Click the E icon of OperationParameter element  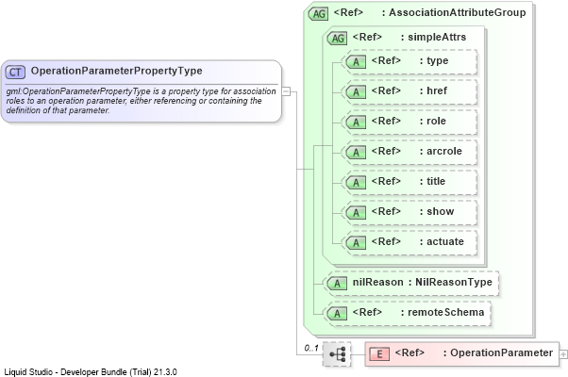click(x=379, y=353)
